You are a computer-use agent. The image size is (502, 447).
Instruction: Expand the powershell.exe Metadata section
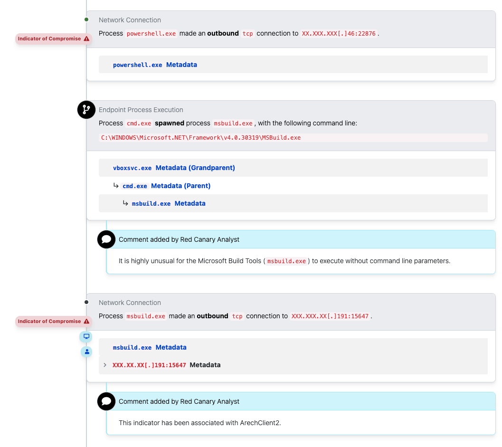point(155,64)
